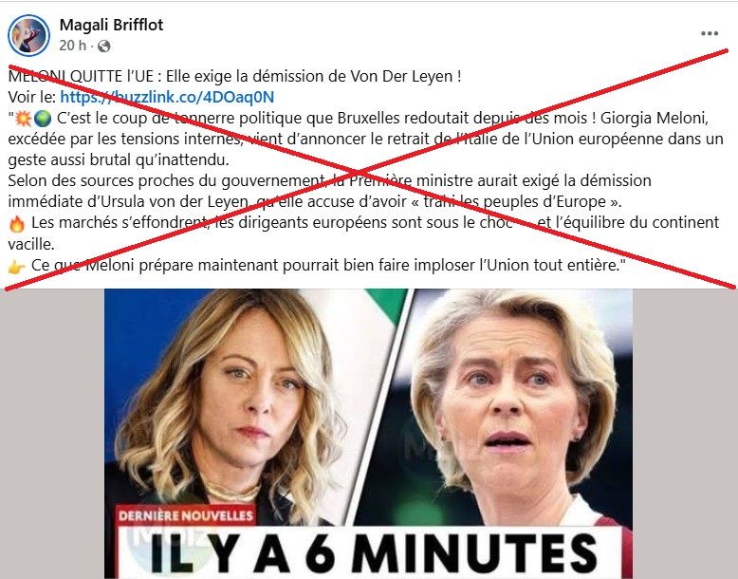The image size is (738, 579).
Task: Click the '20 h' post timestamp
Action: pos(72,46)
